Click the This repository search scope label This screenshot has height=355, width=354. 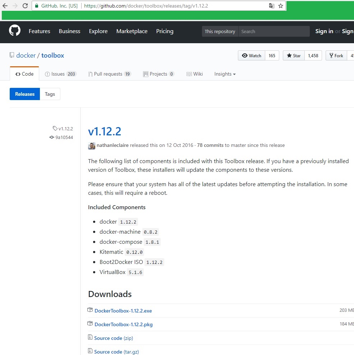pos(220,31)
